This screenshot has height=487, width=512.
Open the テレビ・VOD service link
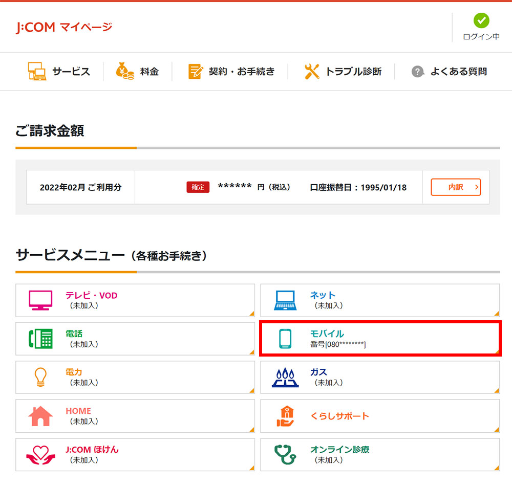(x=92, y=296)
